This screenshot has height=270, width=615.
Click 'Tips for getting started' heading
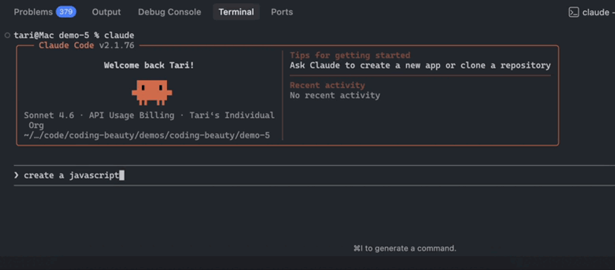[350, 55]
